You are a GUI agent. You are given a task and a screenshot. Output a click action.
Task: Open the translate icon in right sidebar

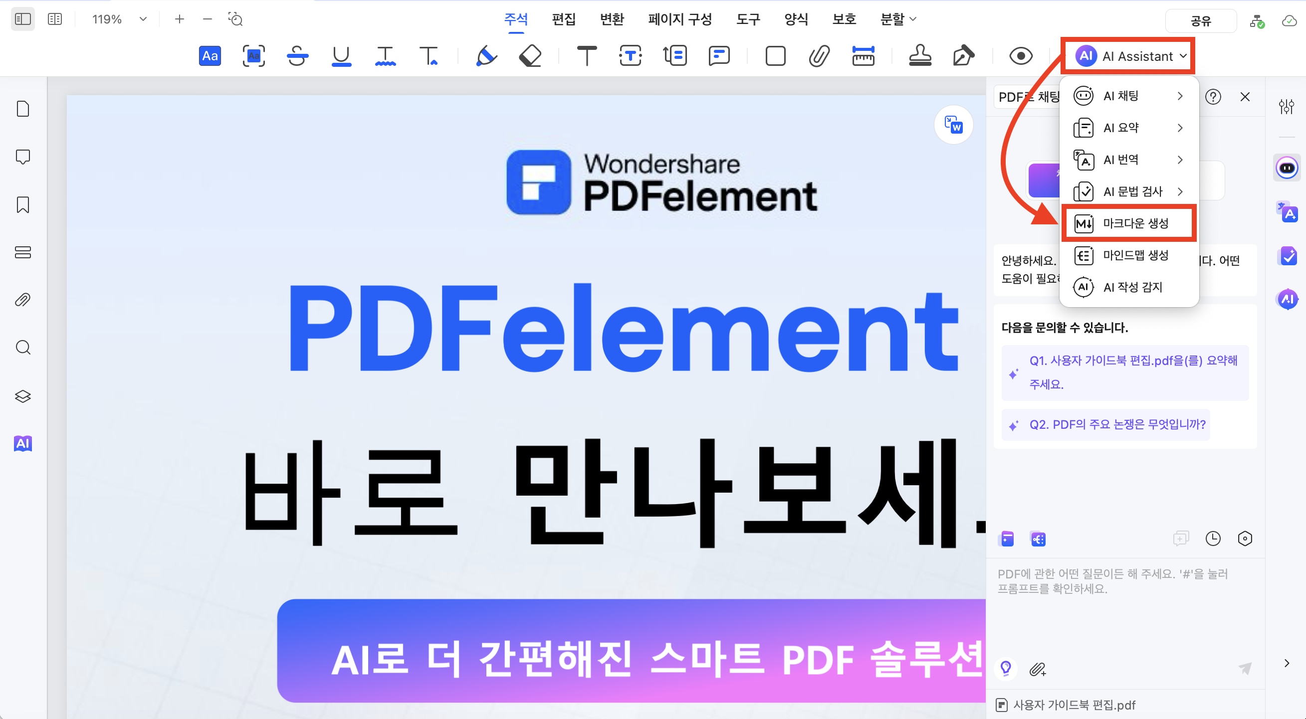pyautogui.click(x=1286, y=212)
